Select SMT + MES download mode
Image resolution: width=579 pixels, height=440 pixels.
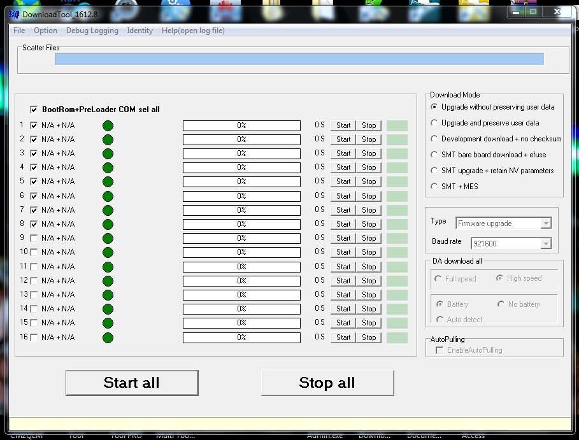coord(434,187)
